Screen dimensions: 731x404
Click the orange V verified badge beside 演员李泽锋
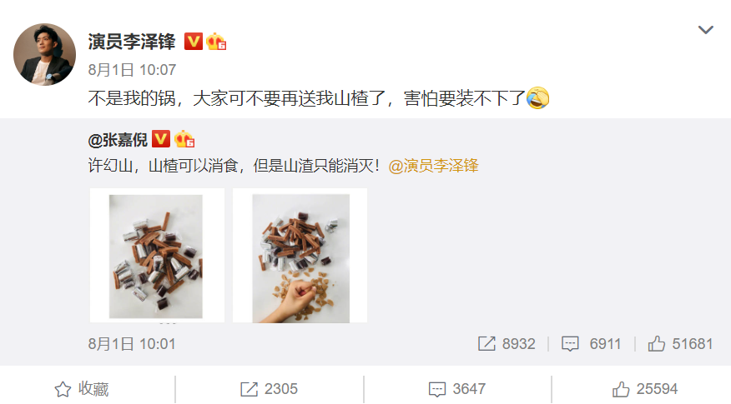(194, 42)
